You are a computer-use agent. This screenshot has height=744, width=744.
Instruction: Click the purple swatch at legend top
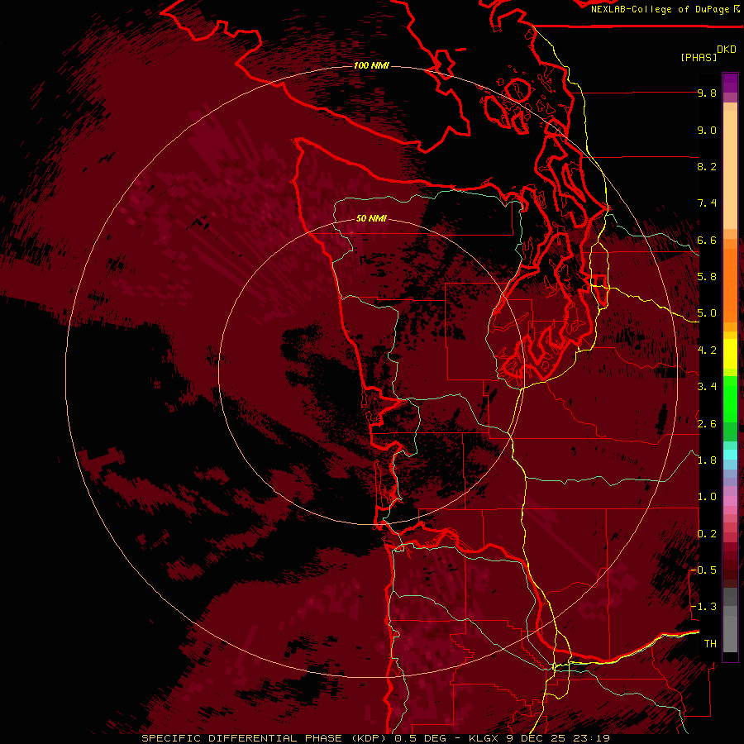point(730,83)
